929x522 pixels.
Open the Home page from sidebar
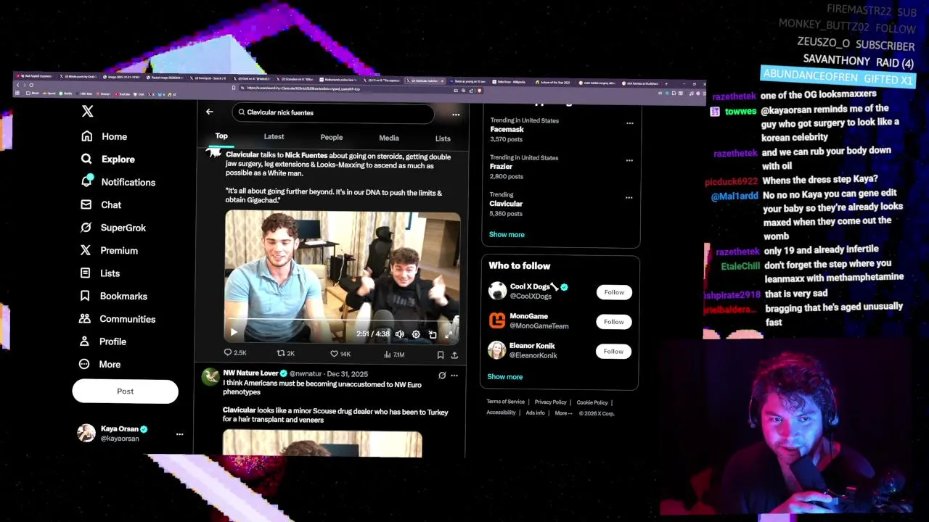click(x=105, y=136)
